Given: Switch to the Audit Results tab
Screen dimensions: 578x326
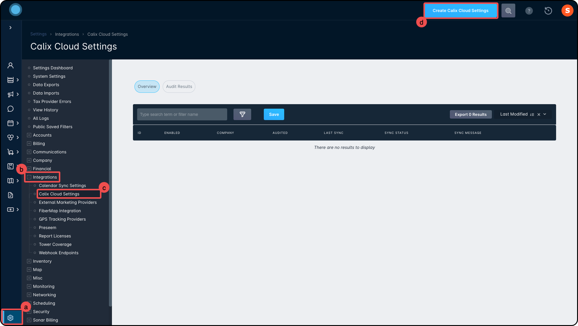Looking at the screenshot, I should pos(179,86).
